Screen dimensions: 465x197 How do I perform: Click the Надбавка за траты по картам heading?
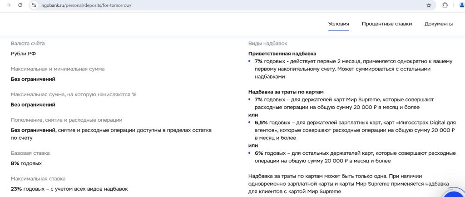(x=286, y=92)
